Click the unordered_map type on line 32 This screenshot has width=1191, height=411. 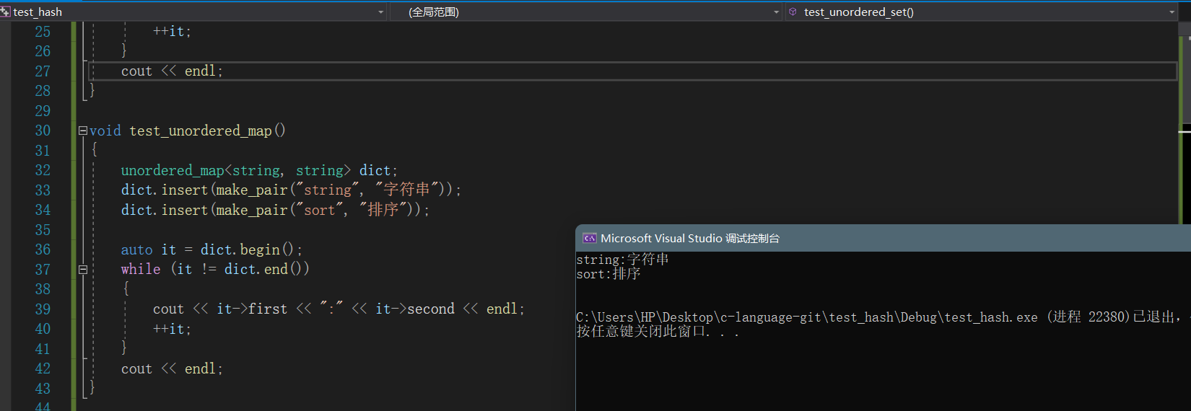[x=172, y=171]
